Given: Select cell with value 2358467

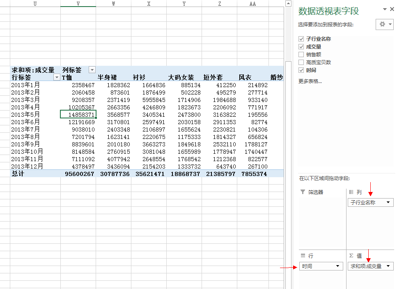Looking at the screenshot, I should tap(78, 85).
